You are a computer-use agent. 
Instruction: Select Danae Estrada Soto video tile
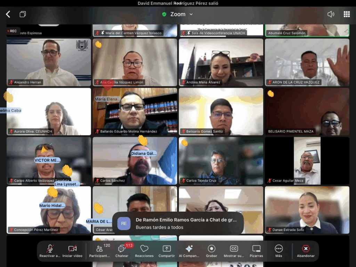(x=307, y=210)
